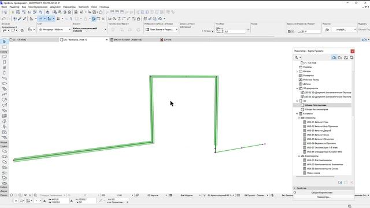
Task: Open ИКЭ-01 Каталог Стен schedule
Action: coord(317,122)
